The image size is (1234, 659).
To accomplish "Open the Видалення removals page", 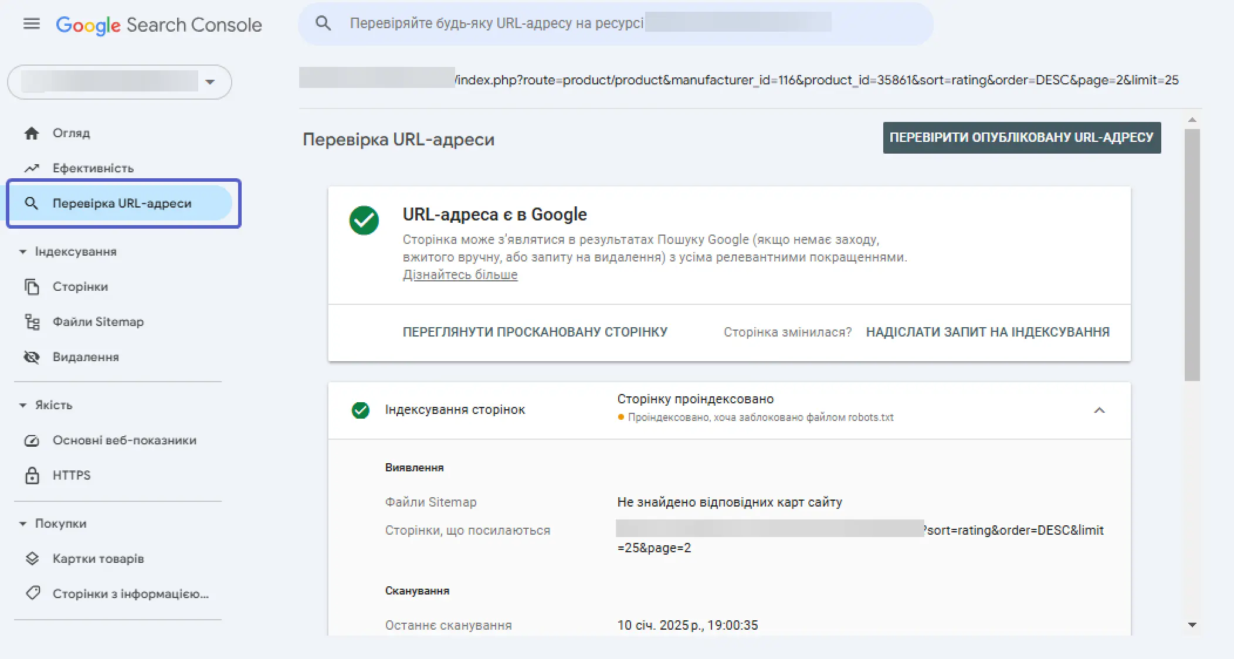I will 86,357.
